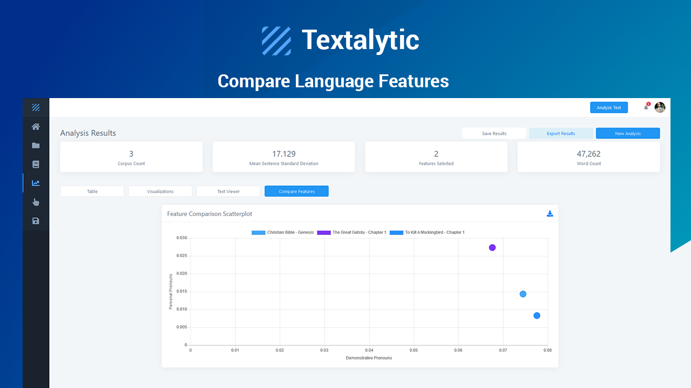Click the Analyze Text button
This screenshot has height=388, width=691.
coord(609,107)
